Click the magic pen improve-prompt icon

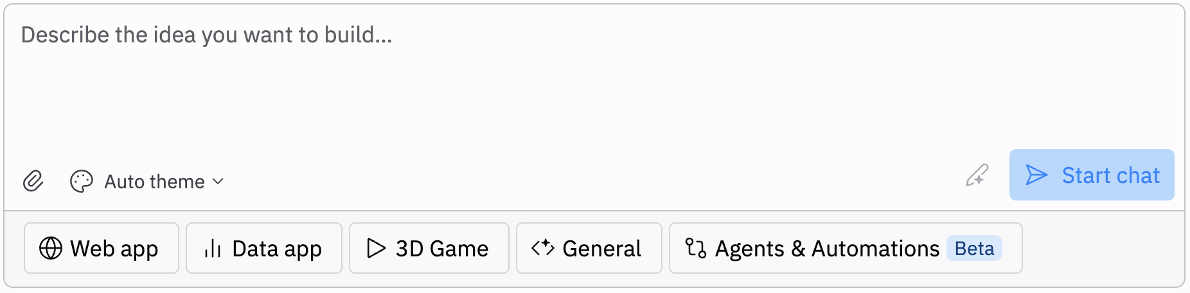pos(977,175)
